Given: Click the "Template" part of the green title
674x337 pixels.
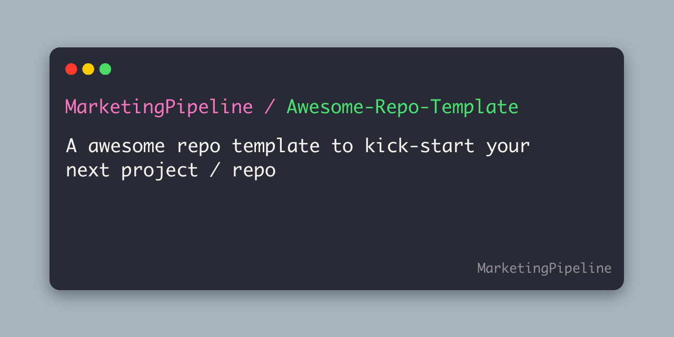Looking at the screenshot, I should [x=474, y=108].
